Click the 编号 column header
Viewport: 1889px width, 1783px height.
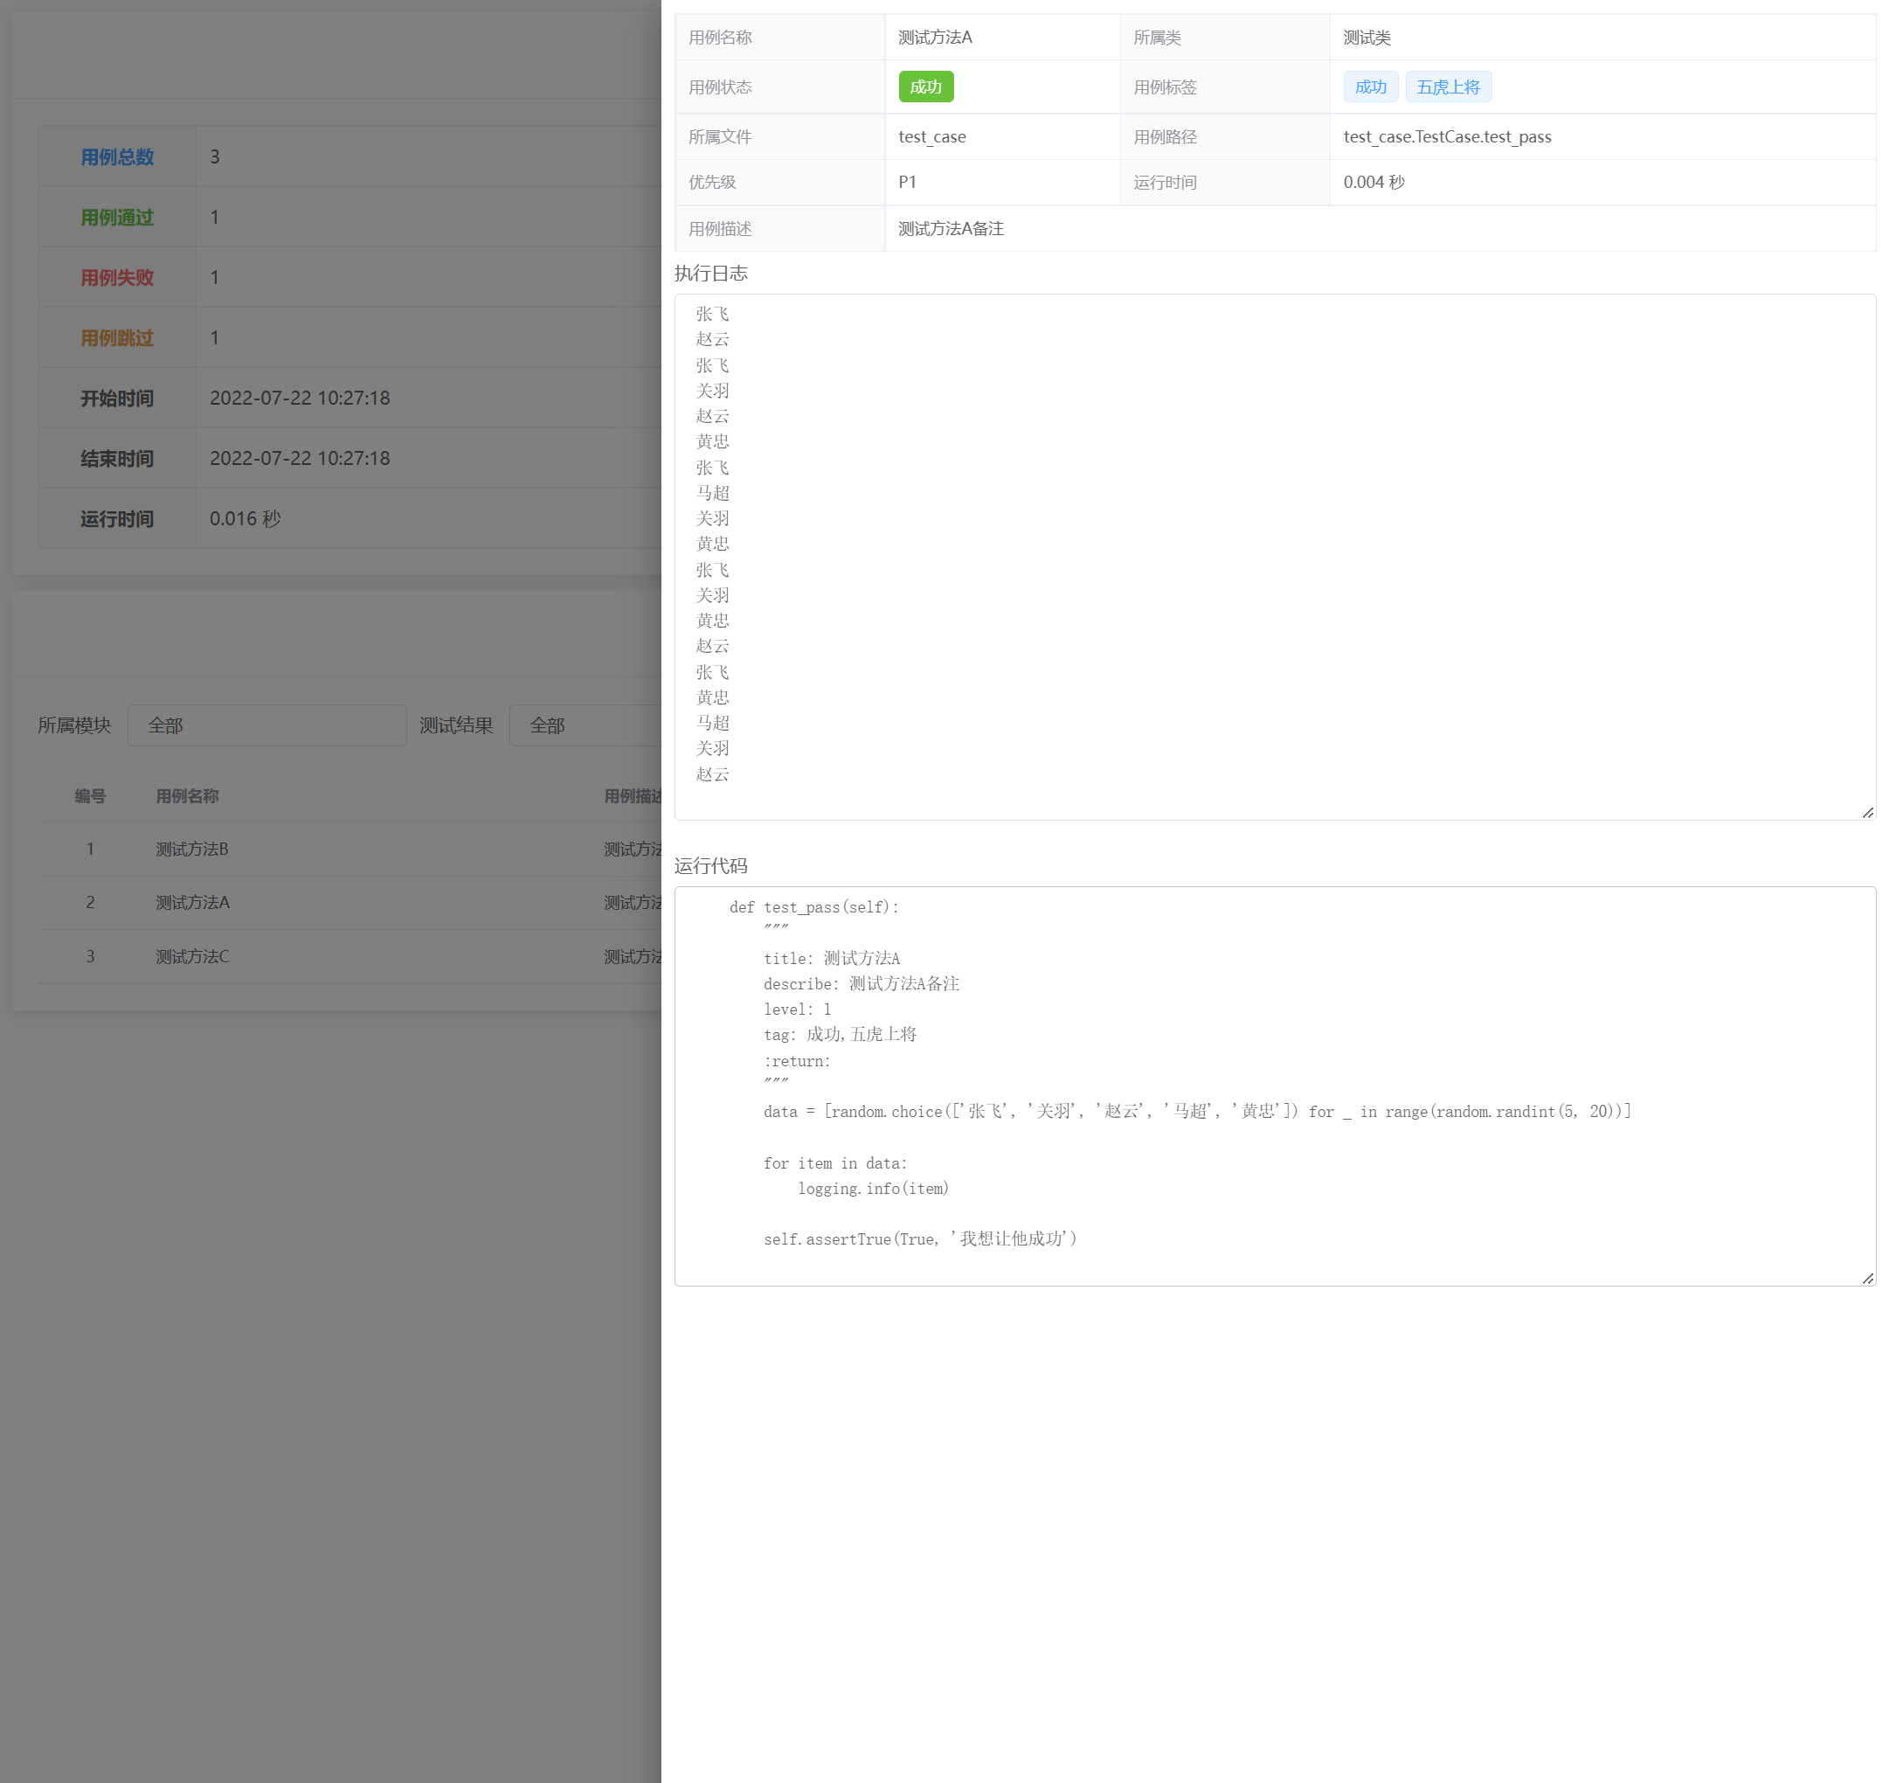click(x=90, y=795)
